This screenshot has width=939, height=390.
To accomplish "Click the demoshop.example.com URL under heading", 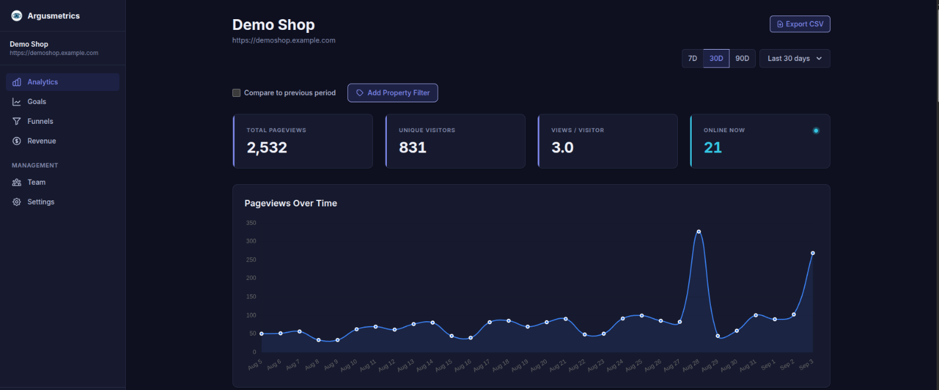I will point(284,40).
